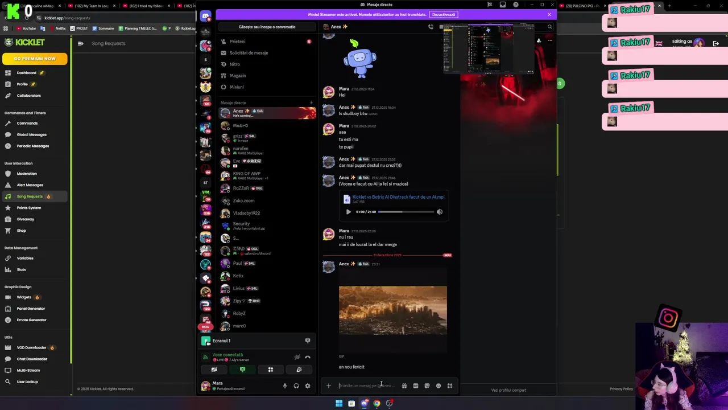Open Kicklet Giveaway page
728x410 pixels.
(x=35, y=219)
